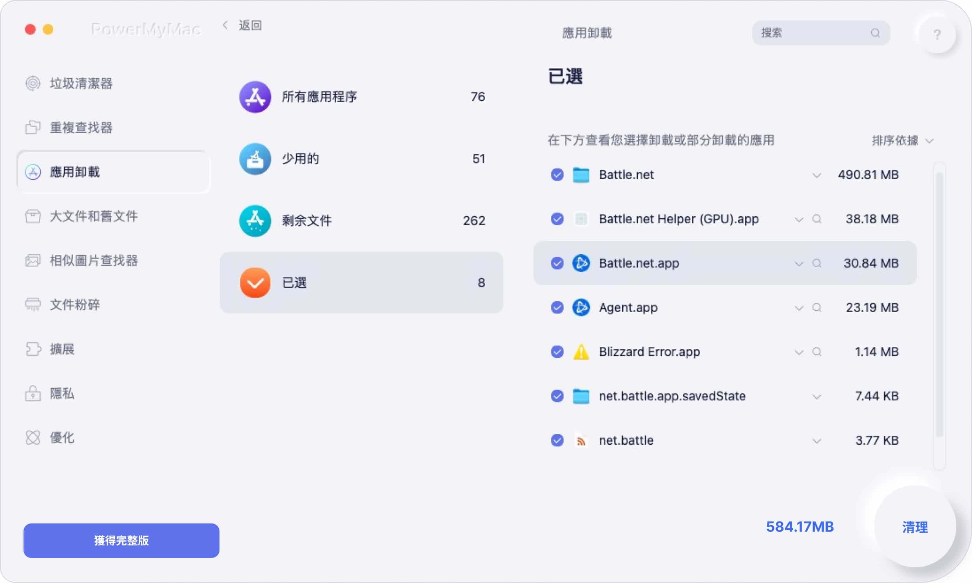Open 文件粉碎 from the sidebar
This screenshot has width=972, height=583.
pos(113,304)
